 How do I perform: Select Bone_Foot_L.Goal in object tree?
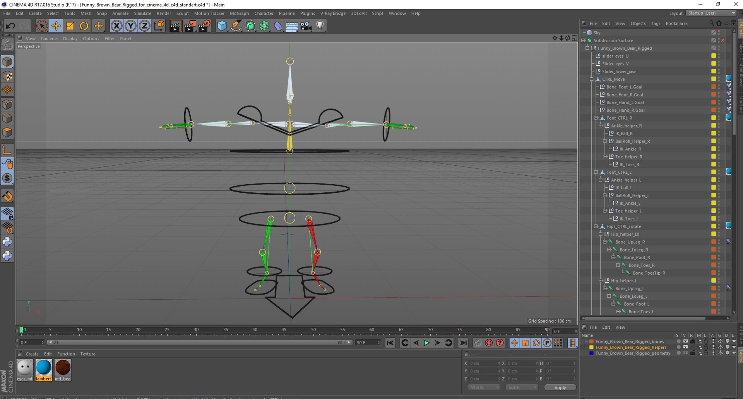[x=624, y=87]
